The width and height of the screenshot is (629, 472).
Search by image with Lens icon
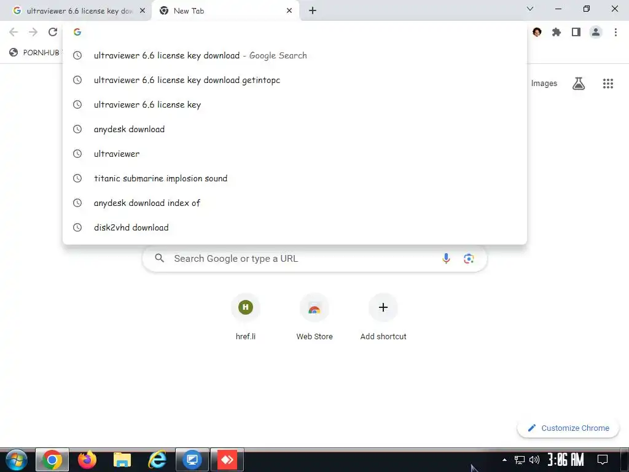pos(469,259)
